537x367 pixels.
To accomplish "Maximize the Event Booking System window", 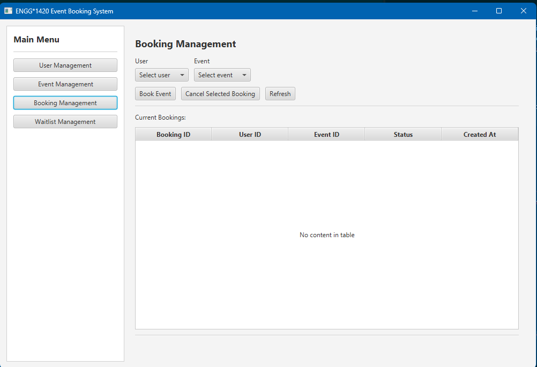I will (499, 11).
